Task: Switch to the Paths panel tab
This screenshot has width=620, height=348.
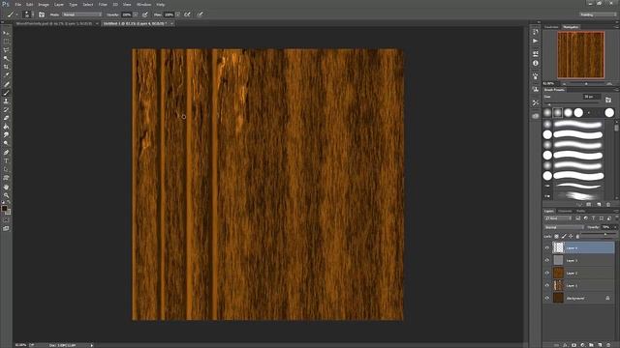Action: tap(580, 211)
